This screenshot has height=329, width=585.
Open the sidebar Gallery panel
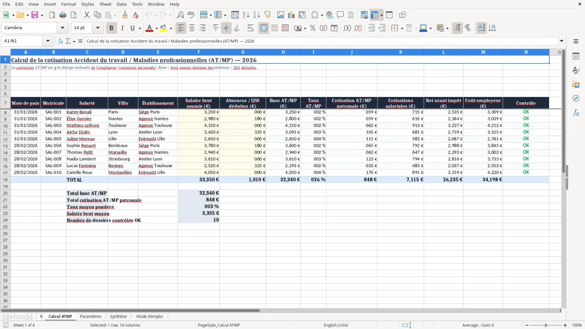coord(576,84)
